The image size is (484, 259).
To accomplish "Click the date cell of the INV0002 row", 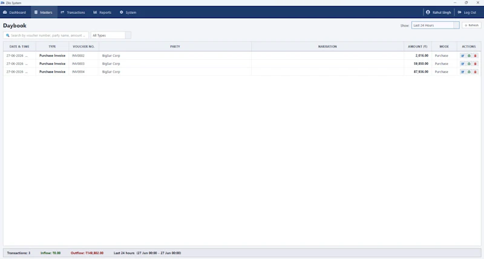I will pyautogui.click(x=19, y=56).
